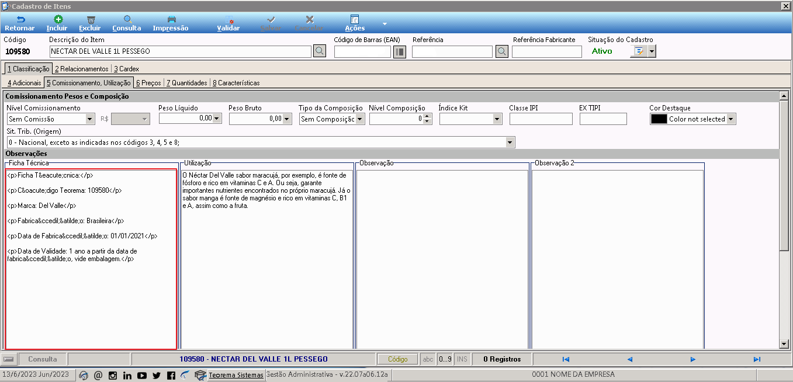Click the graduation cap icon in status bar
The image size is (793, 382).
coord(200,375)
